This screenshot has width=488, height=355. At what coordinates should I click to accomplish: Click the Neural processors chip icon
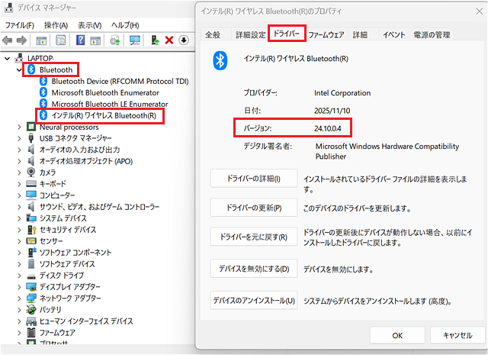31,127
